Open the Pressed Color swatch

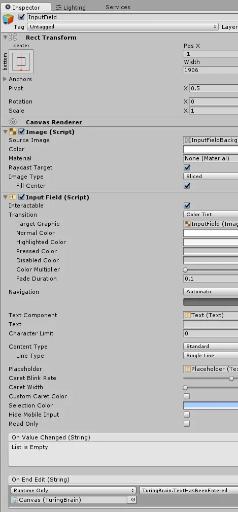point(211,251)
